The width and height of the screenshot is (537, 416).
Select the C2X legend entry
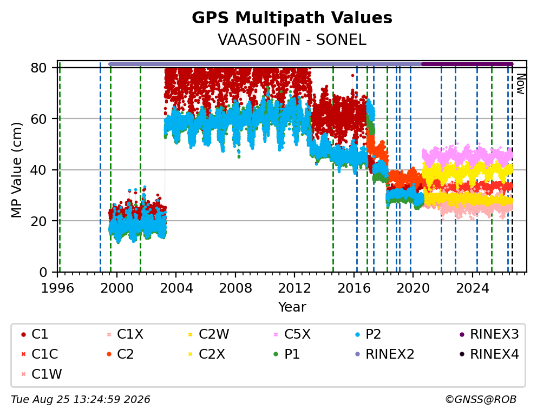coord(206,354)
